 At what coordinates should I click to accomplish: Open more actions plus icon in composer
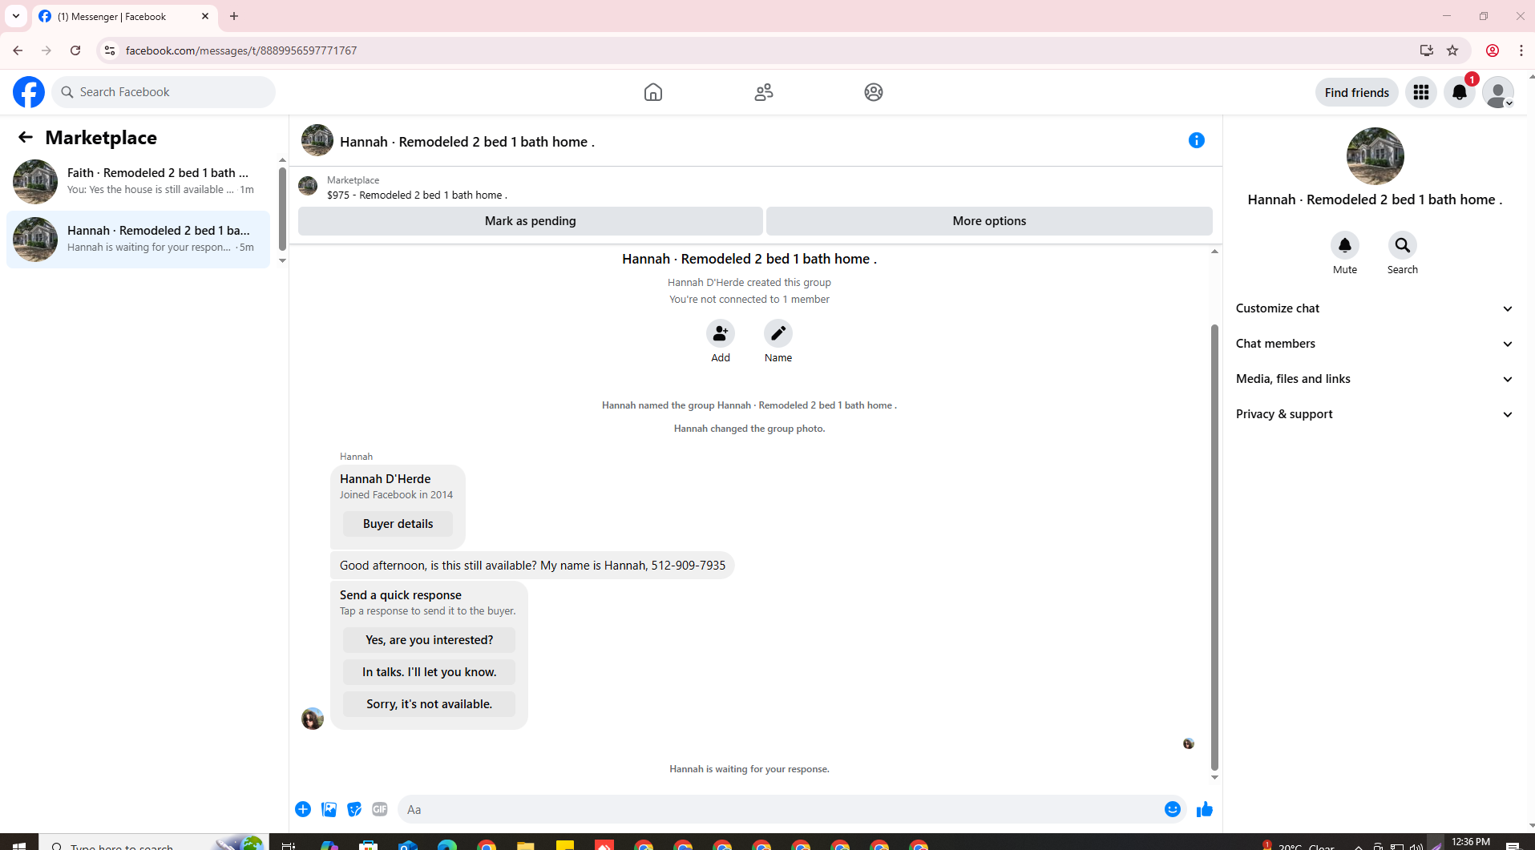coord(303,809)
